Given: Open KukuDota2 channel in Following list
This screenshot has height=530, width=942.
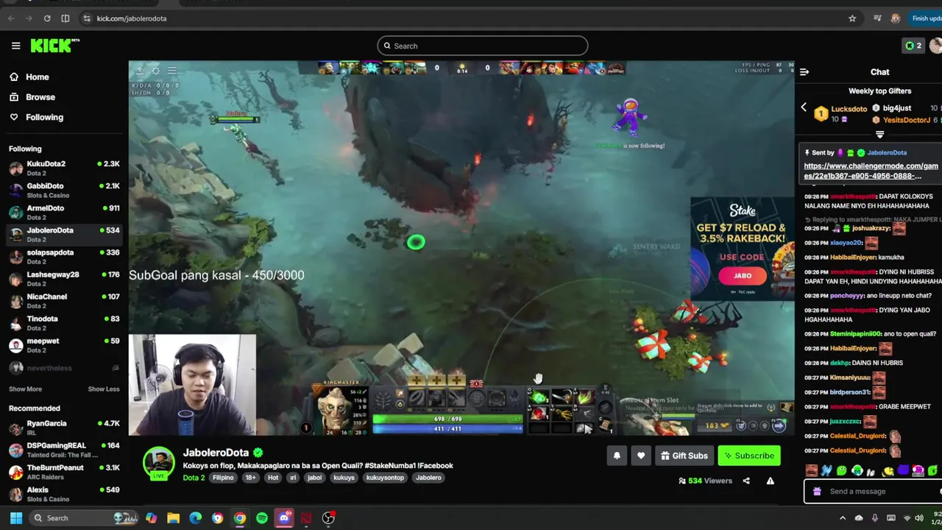Looking at the screenshot, I should pos(64,168).
